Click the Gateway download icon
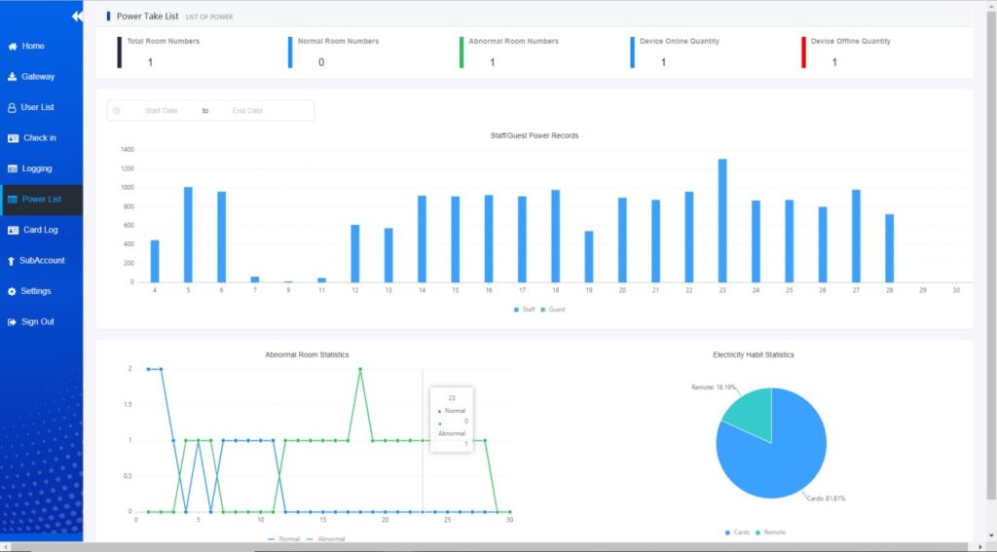Screen dimensions: 997x552 [x=12, y=77]
